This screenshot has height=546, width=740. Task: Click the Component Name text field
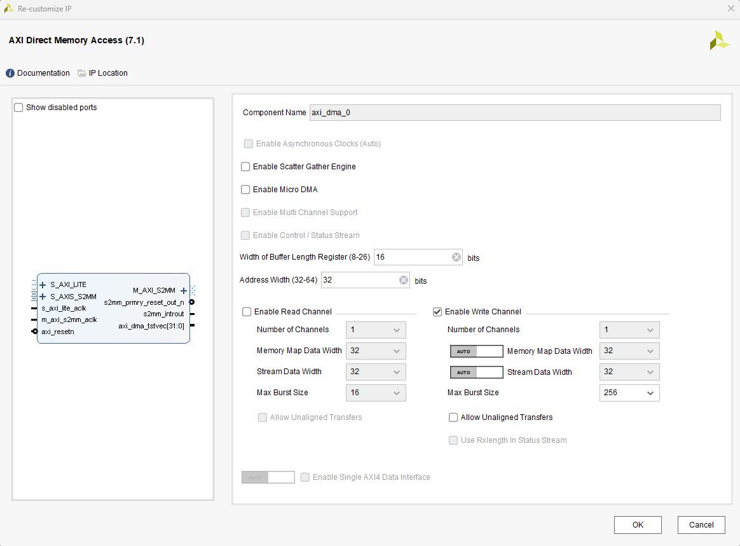[514, 113]
